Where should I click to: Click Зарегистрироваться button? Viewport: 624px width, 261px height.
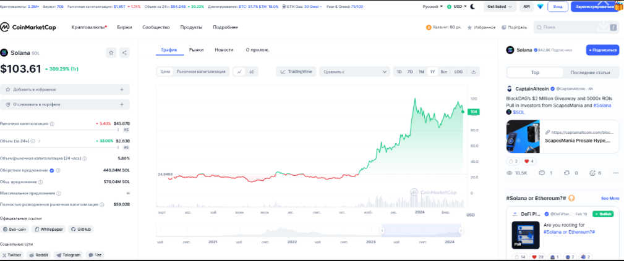tap(597, 7)
